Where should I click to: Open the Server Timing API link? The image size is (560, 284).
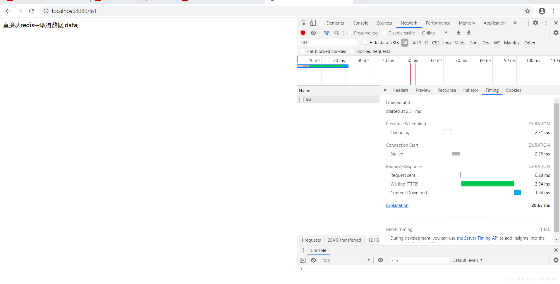point(477,238)
